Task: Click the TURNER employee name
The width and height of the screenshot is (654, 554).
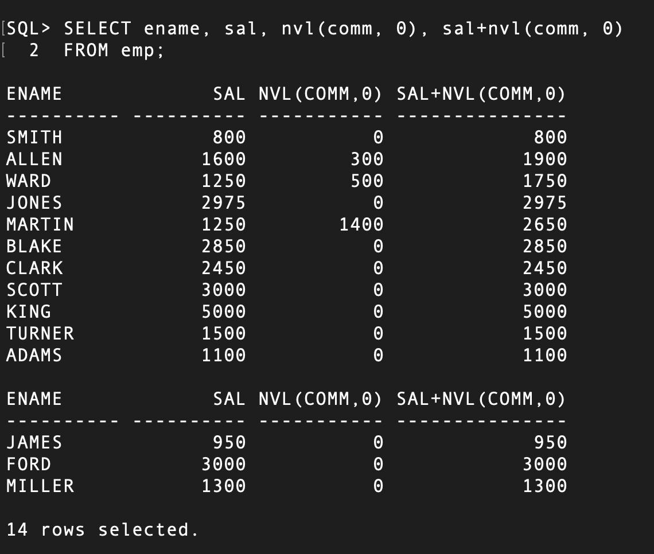Action: [40, 333]
